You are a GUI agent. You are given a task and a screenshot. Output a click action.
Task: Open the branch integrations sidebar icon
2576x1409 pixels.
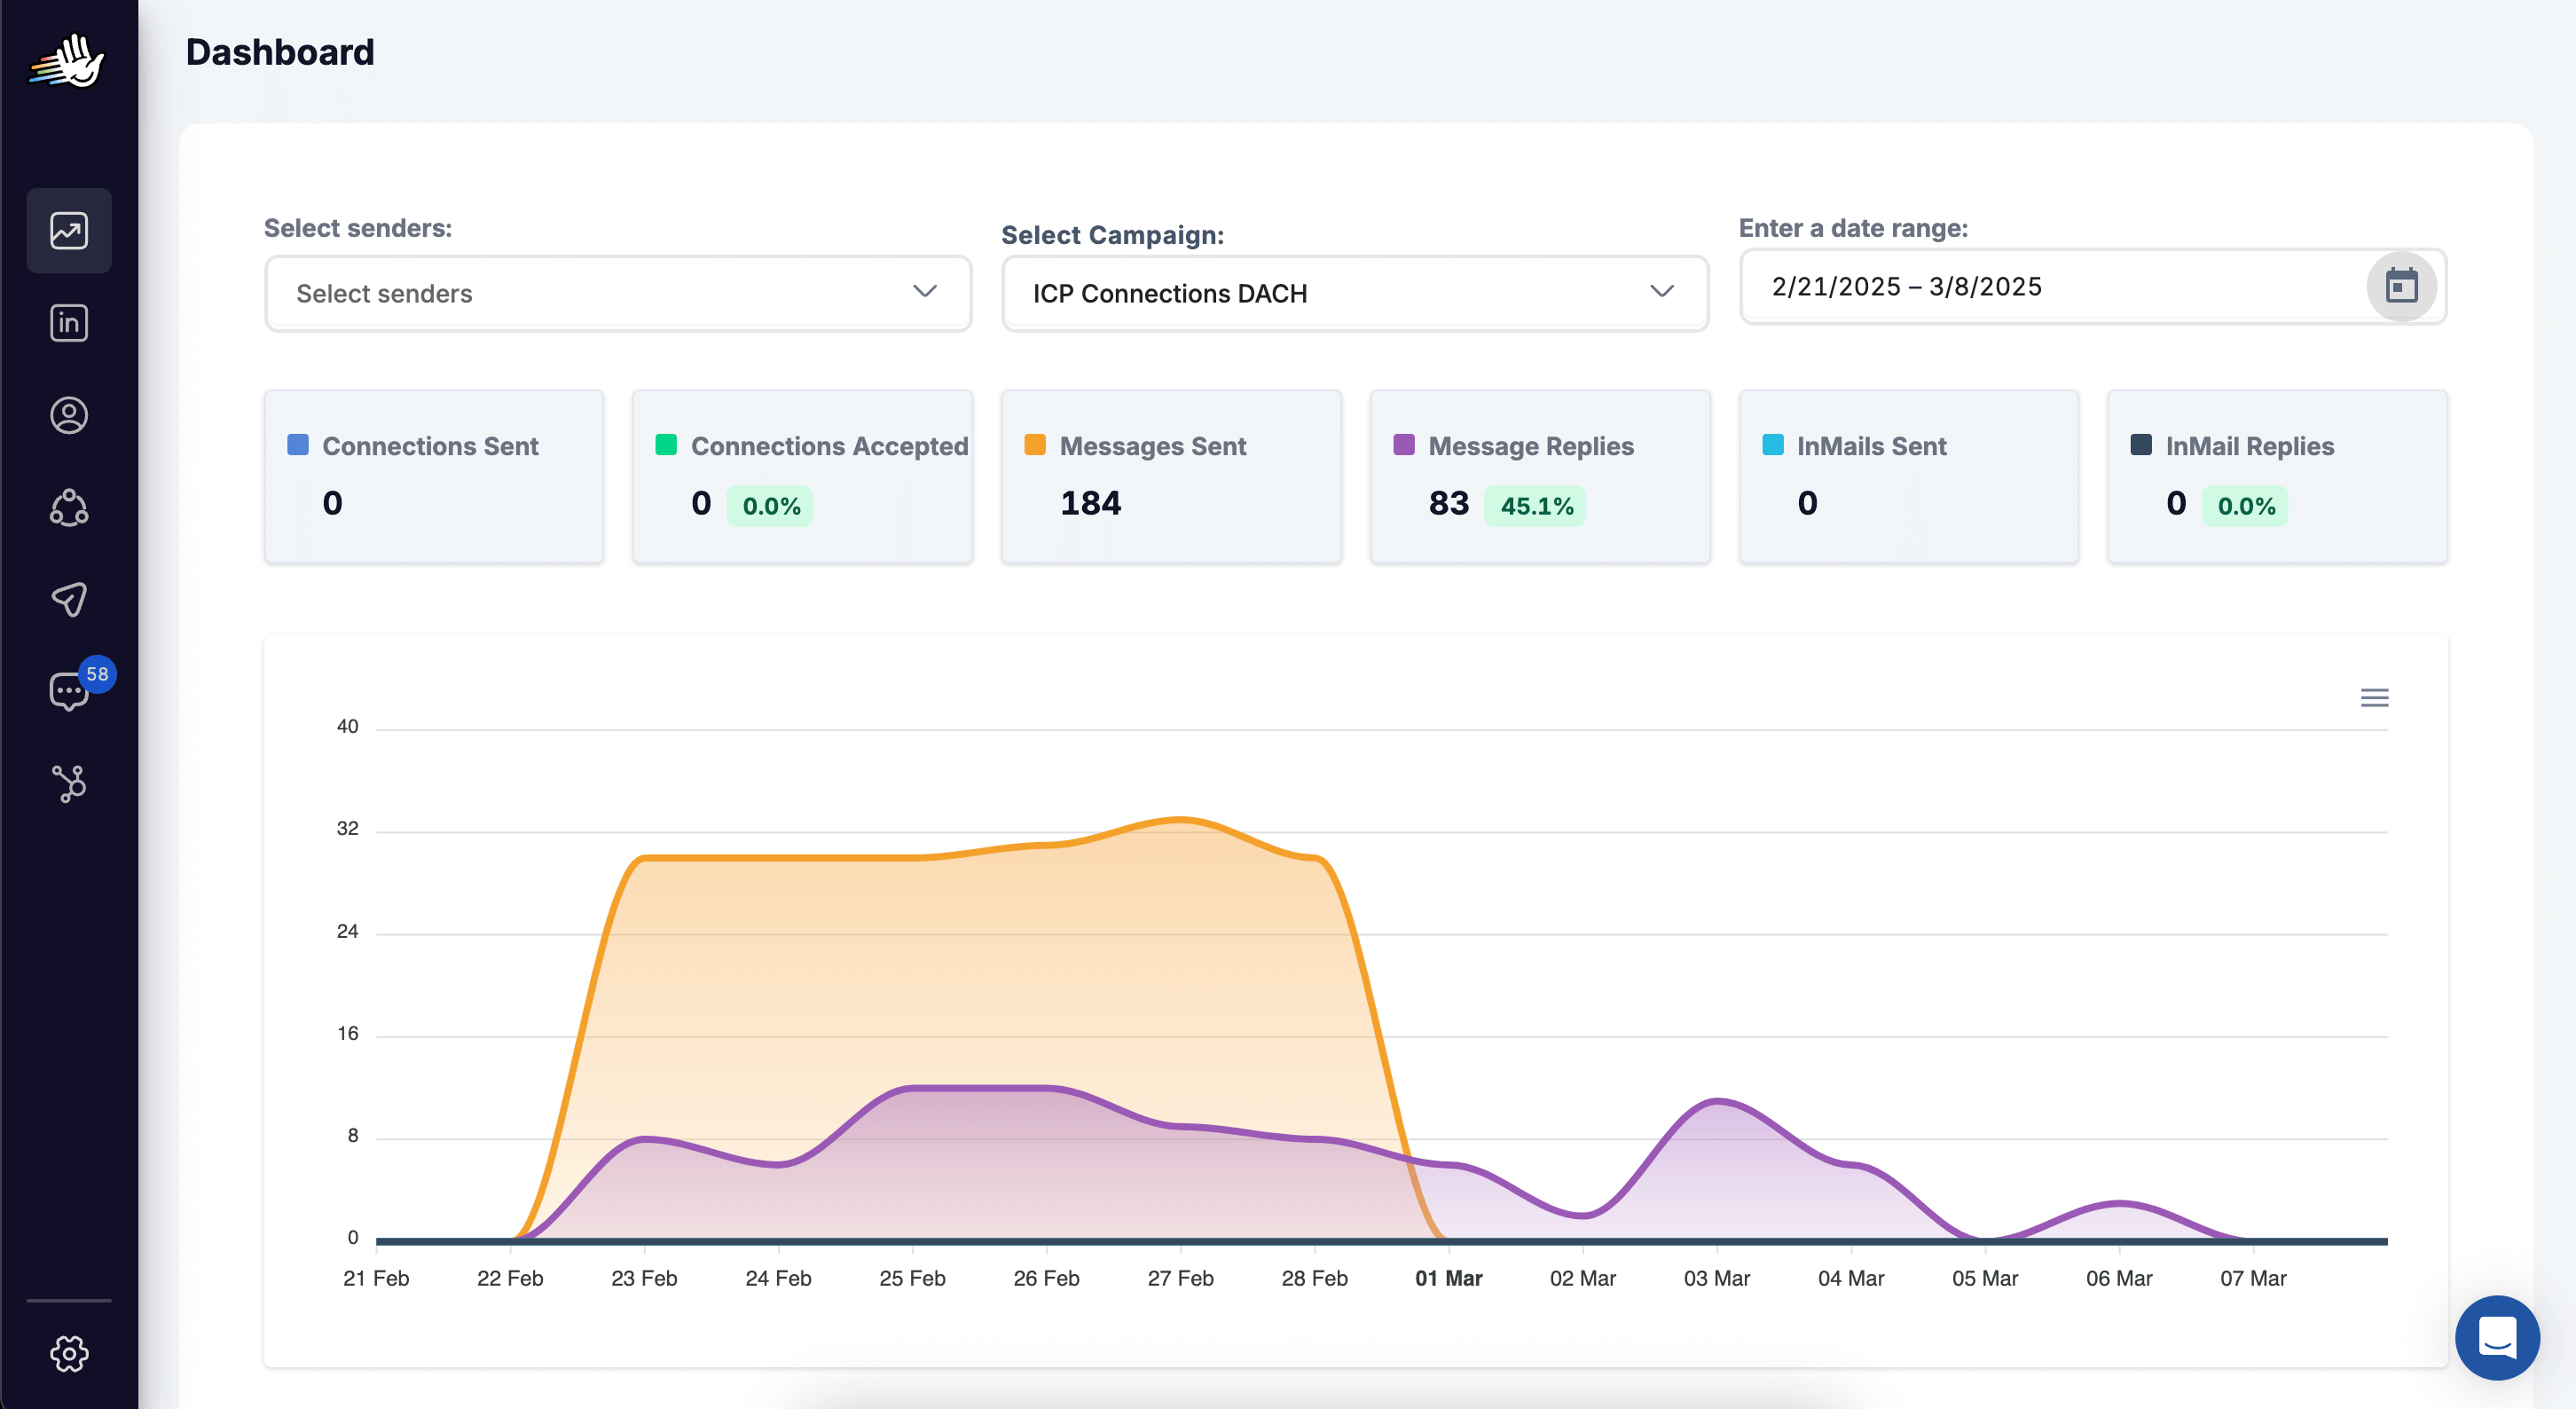pos(69,783)
